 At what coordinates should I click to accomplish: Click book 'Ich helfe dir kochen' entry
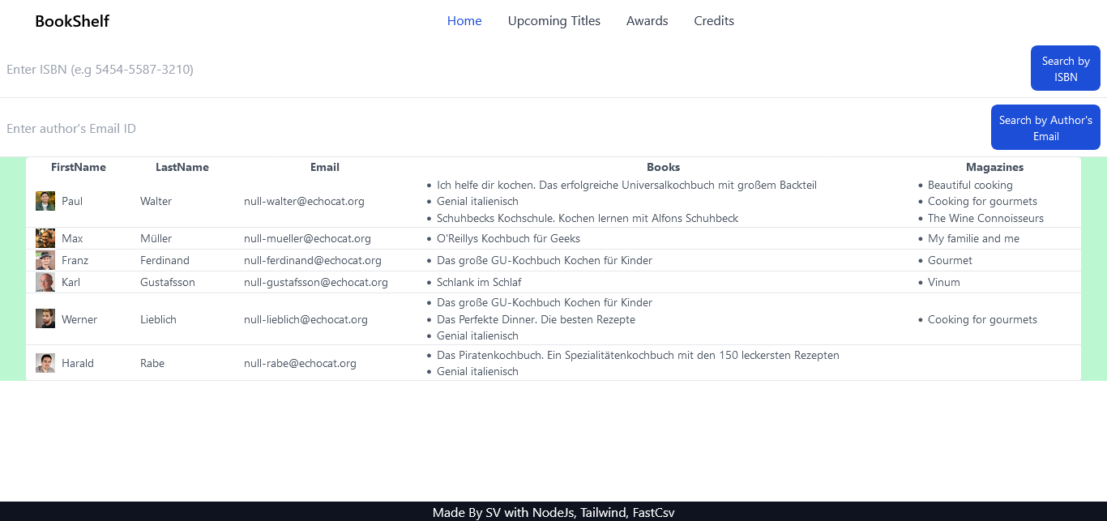pyautogui.click(x=626, y=185)
